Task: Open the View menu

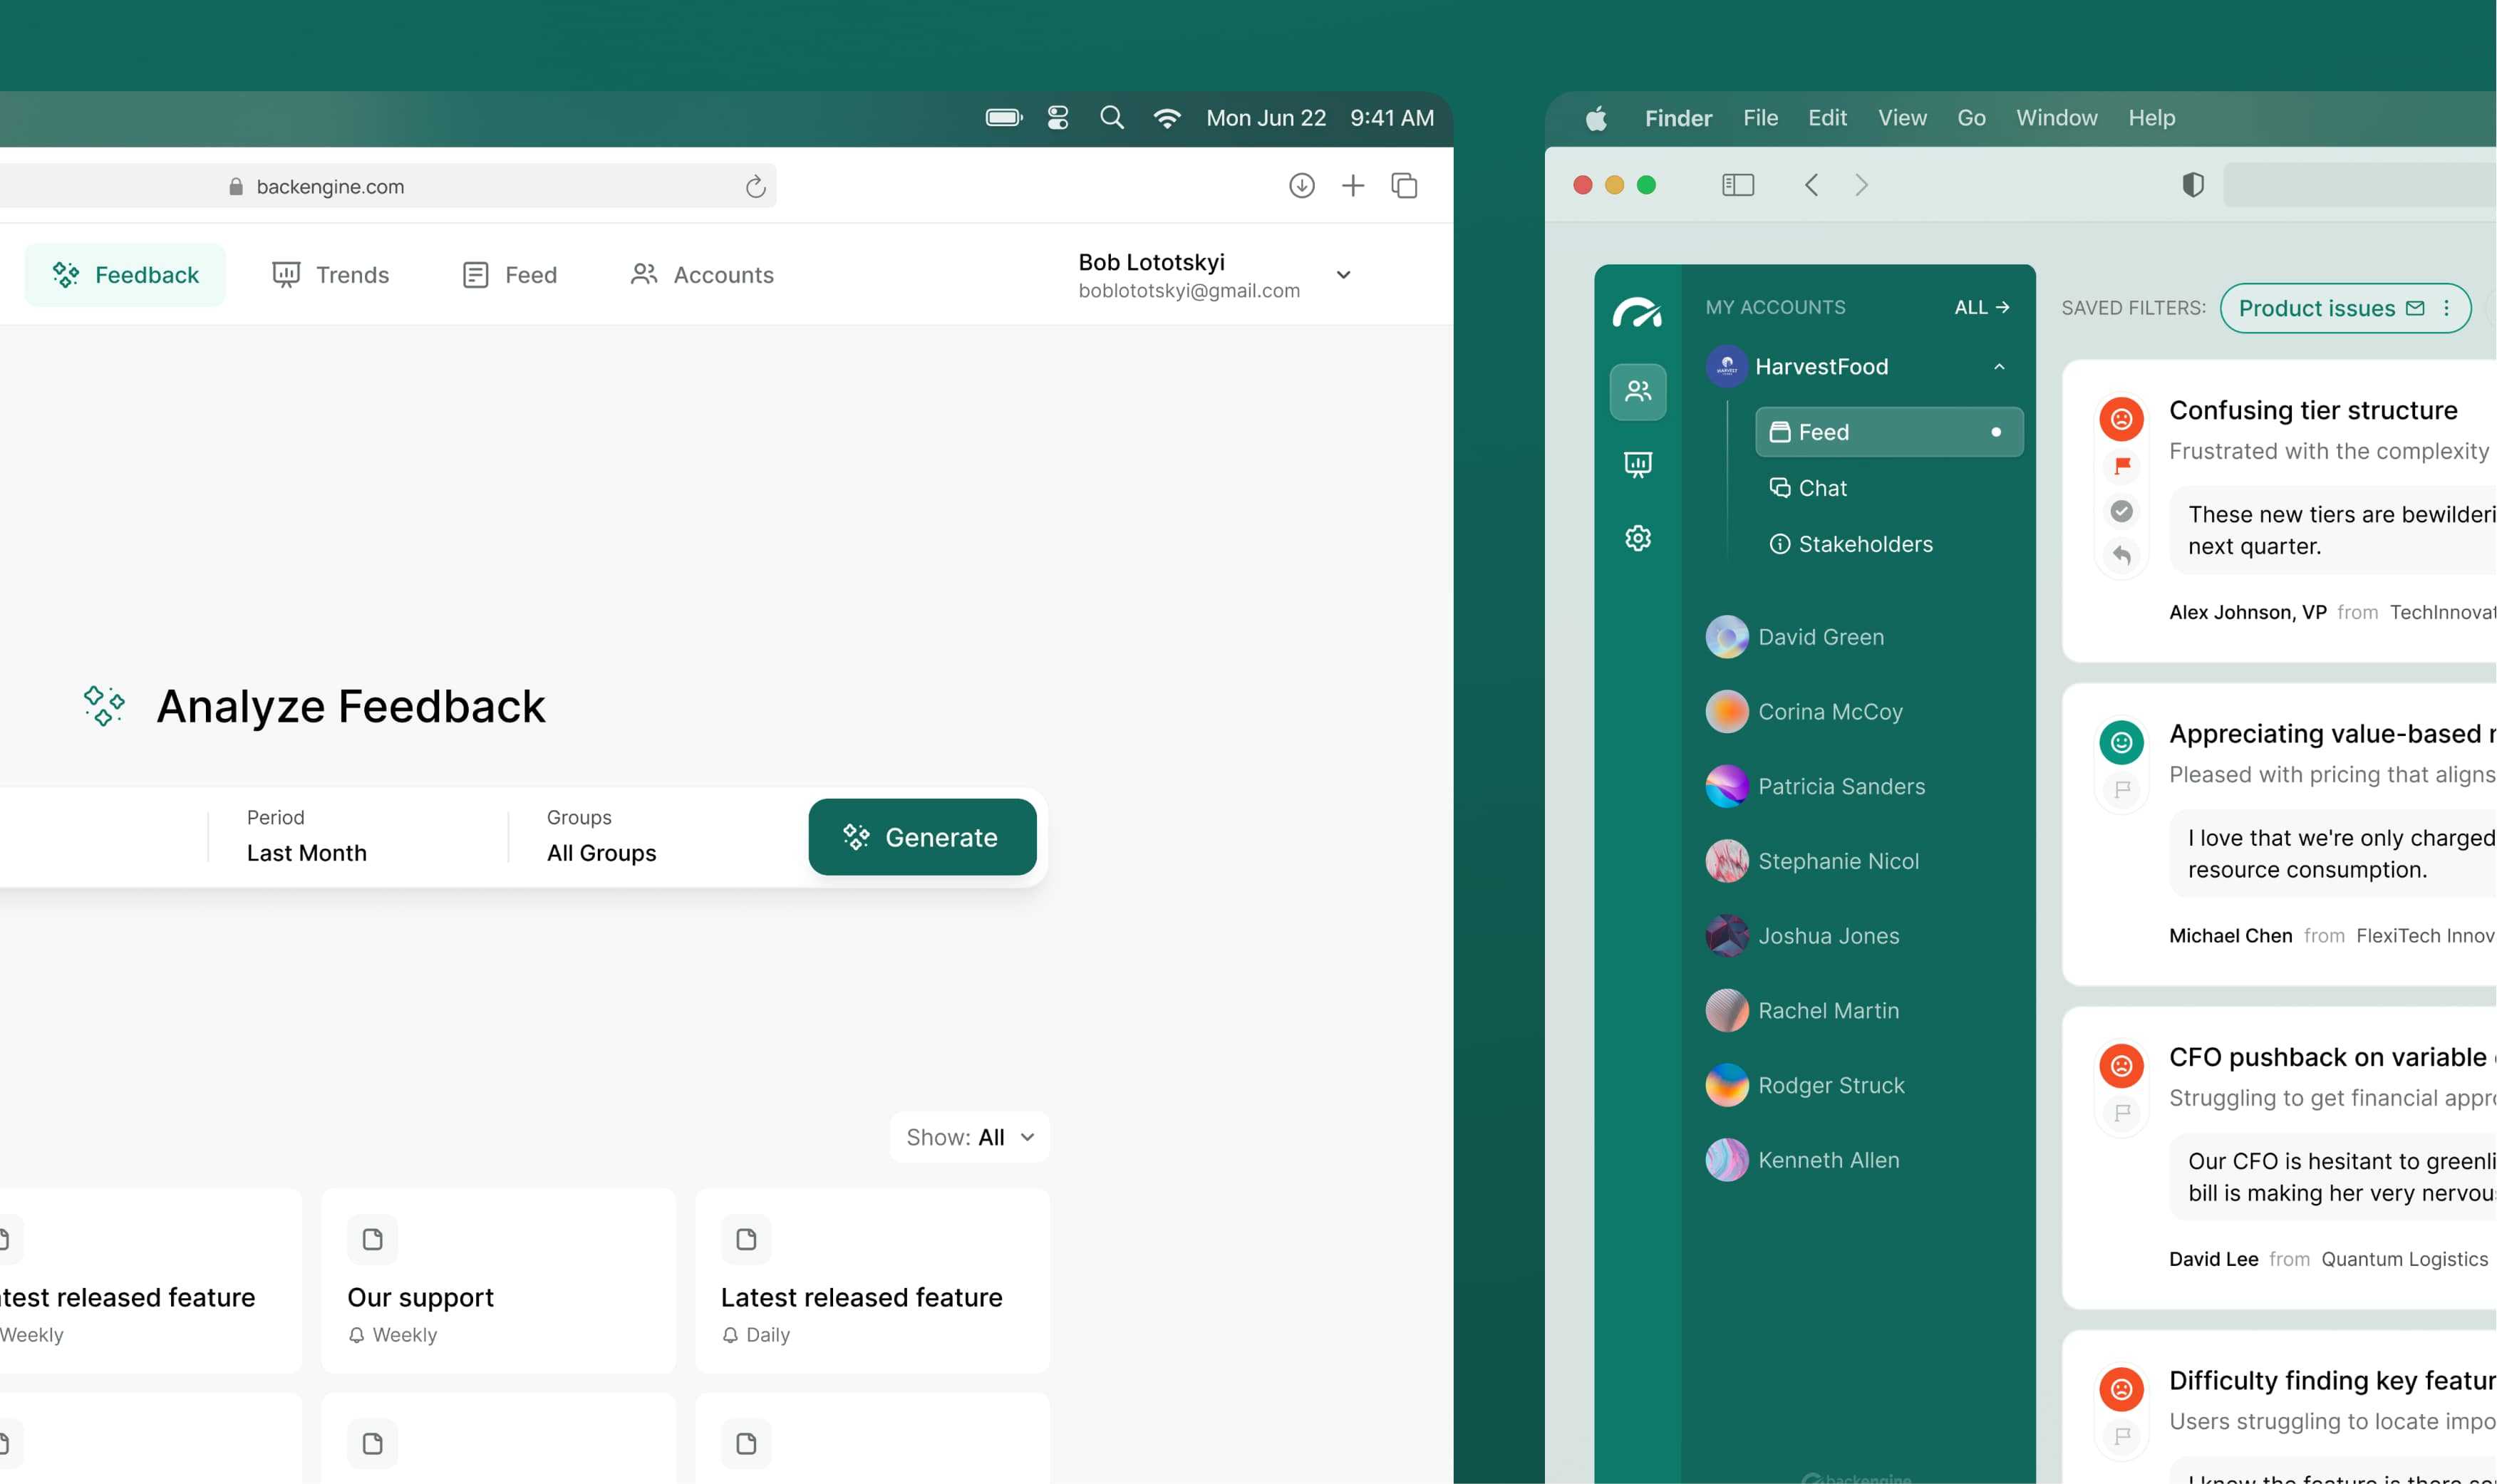Action: click(x=1902, y=118)
